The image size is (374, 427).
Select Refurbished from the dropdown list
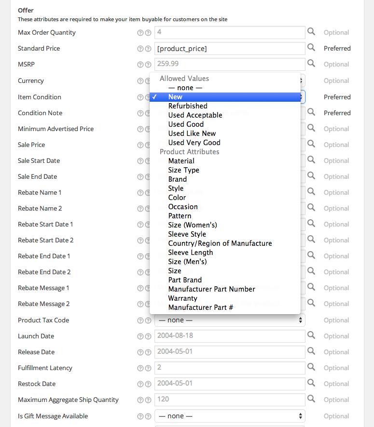click(225, 106)
